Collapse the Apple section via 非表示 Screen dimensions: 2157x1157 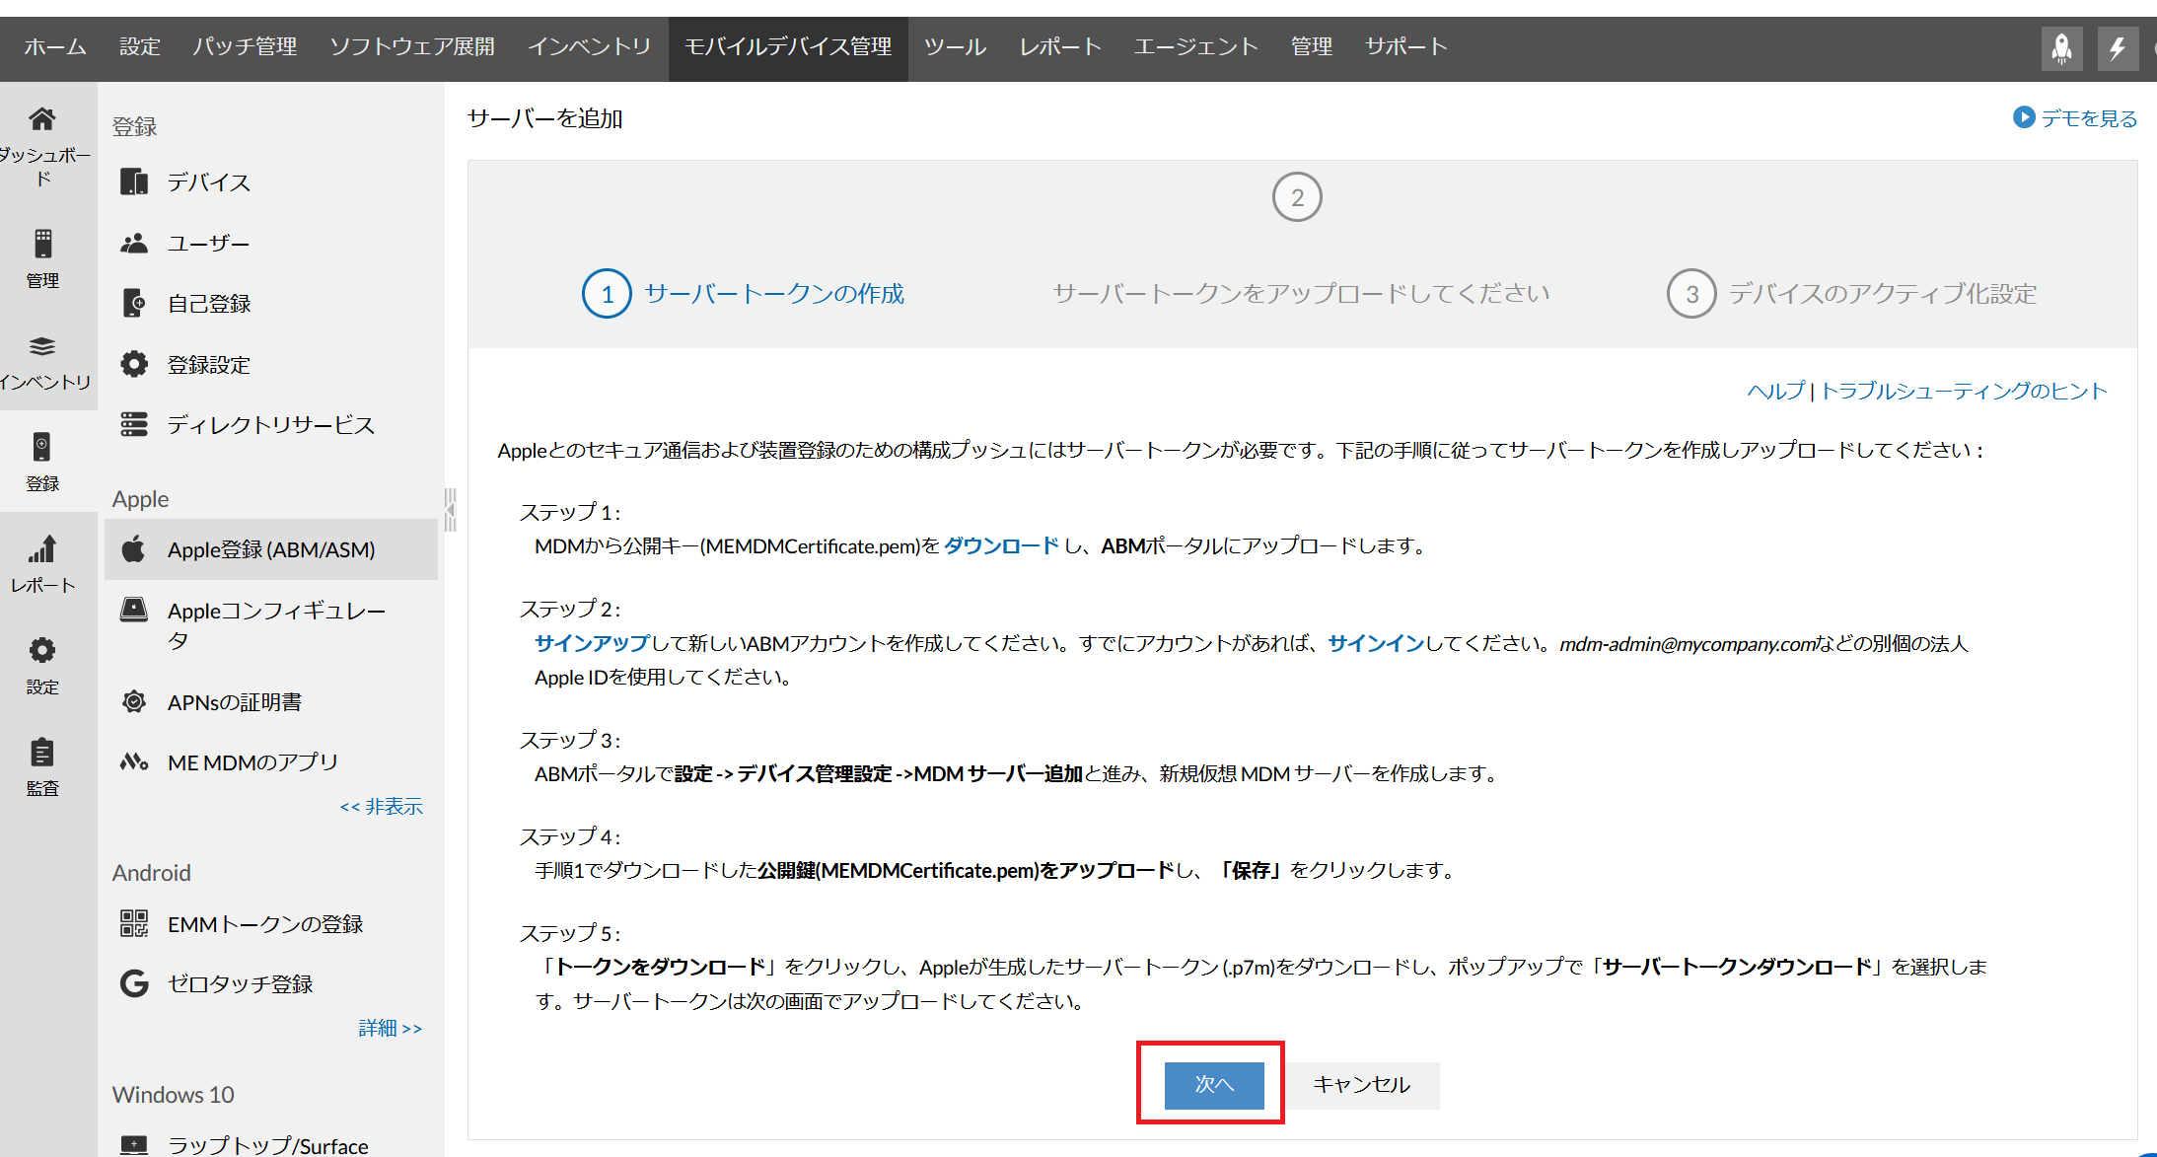pyautogui.click(x=382, y=806)
